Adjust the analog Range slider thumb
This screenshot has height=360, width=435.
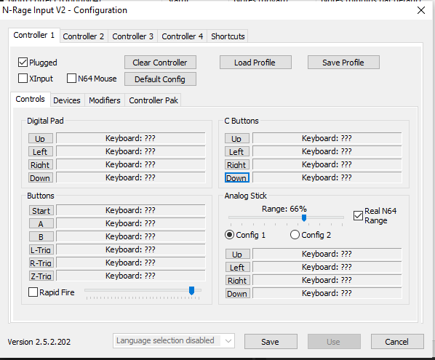pos(304,217)
